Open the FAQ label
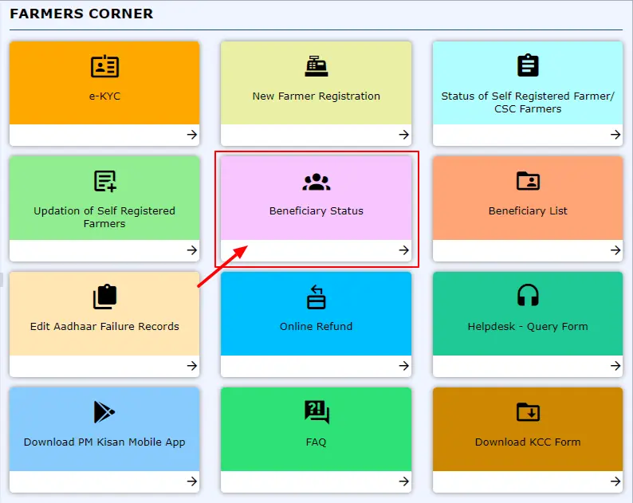The image size is (633, 503). click(316, 442)
